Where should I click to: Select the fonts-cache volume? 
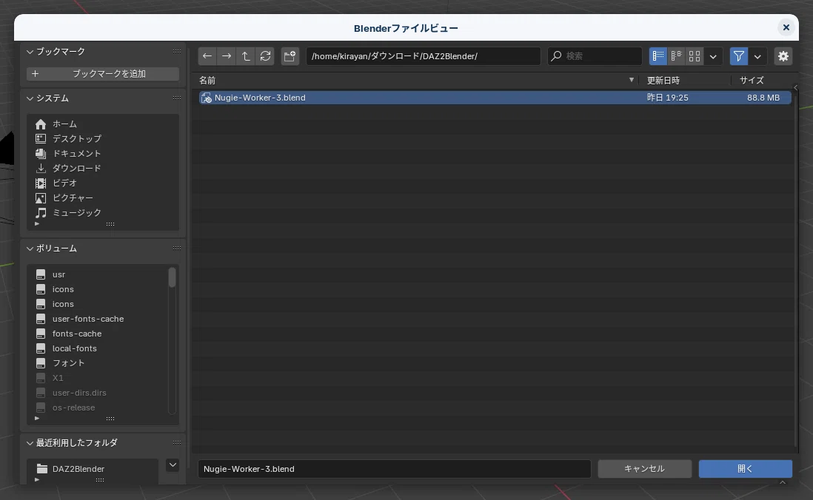click(98, 334)
